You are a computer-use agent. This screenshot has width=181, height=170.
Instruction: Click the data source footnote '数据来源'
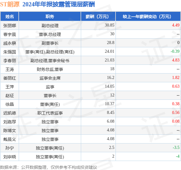[48, 167]
